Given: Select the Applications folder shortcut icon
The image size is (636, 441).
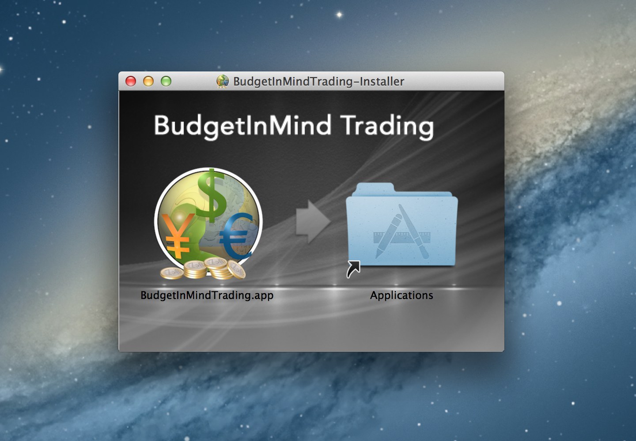Looking at the screenshot, I should pyautogui.click(x=401, y=229).
